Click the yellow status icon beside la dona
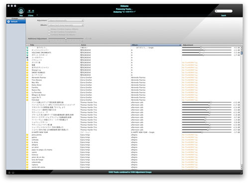The height and width of the screenshot is (183, 249). click(x=27, y=142)
